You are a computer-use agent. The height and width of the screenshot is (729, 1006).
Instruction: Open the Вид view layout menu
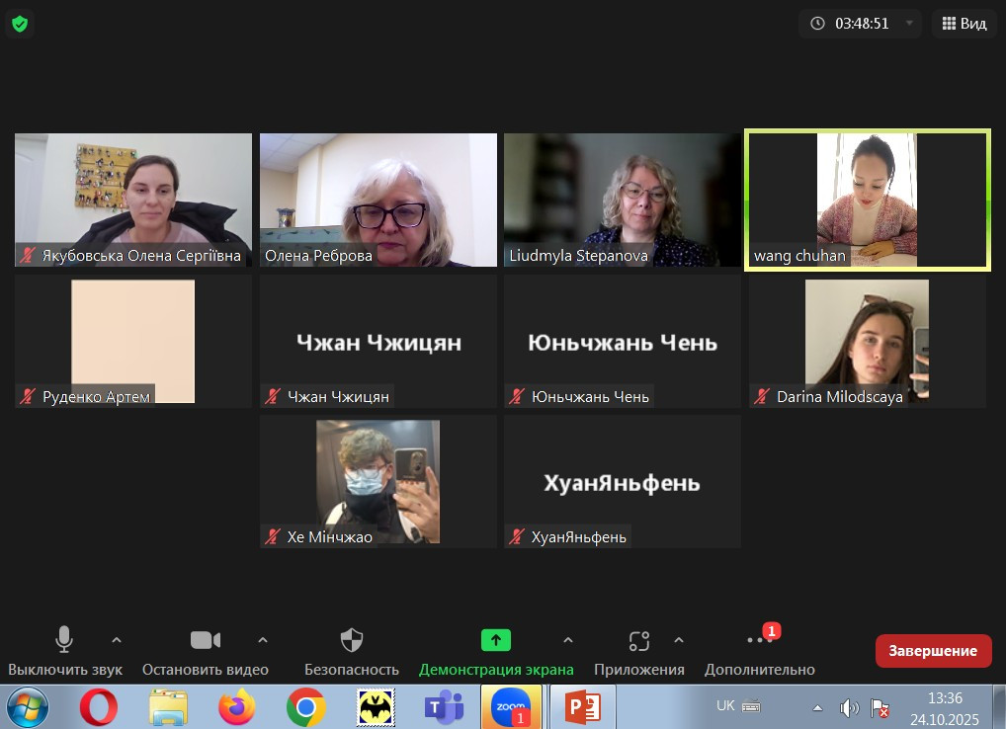click(x=964, y=24)
